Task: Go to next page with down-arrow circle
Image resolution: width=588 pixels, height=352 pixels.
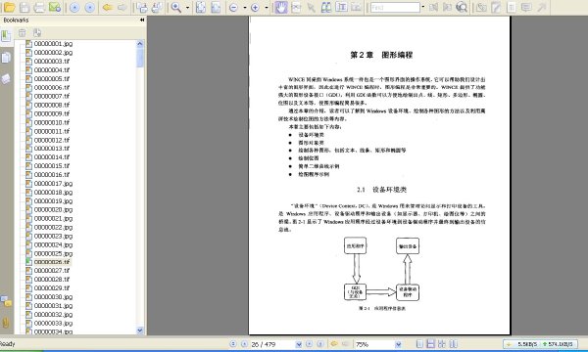Action: [89, 7]
